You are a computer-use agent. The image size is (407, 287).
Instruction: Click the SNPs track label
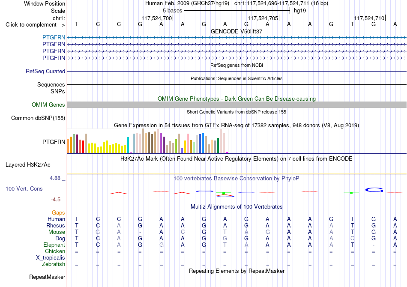coord(58,91)
